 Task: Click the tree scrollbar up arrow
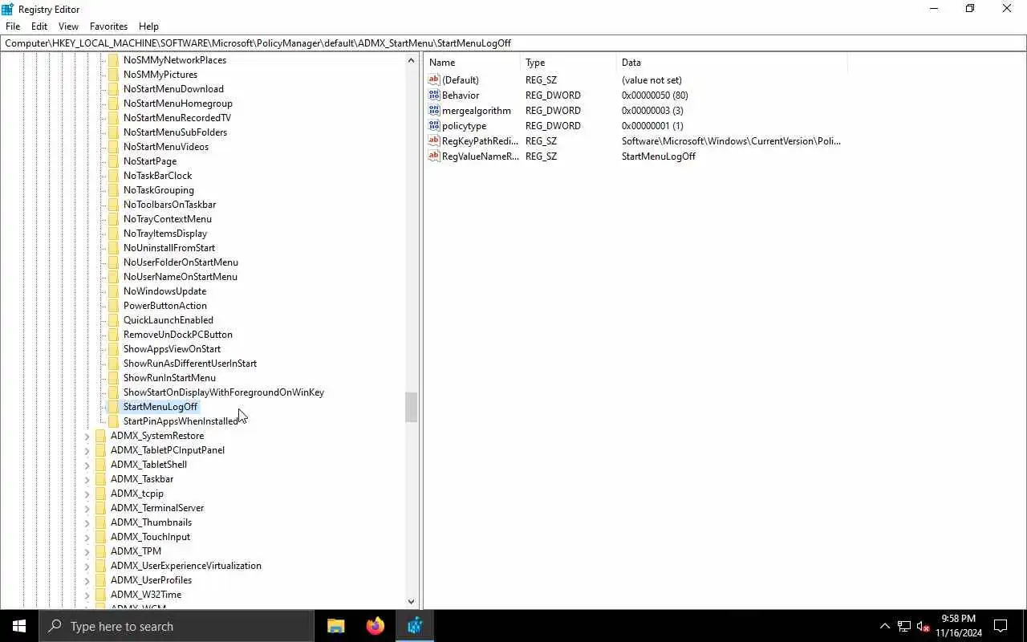point(411,60)
